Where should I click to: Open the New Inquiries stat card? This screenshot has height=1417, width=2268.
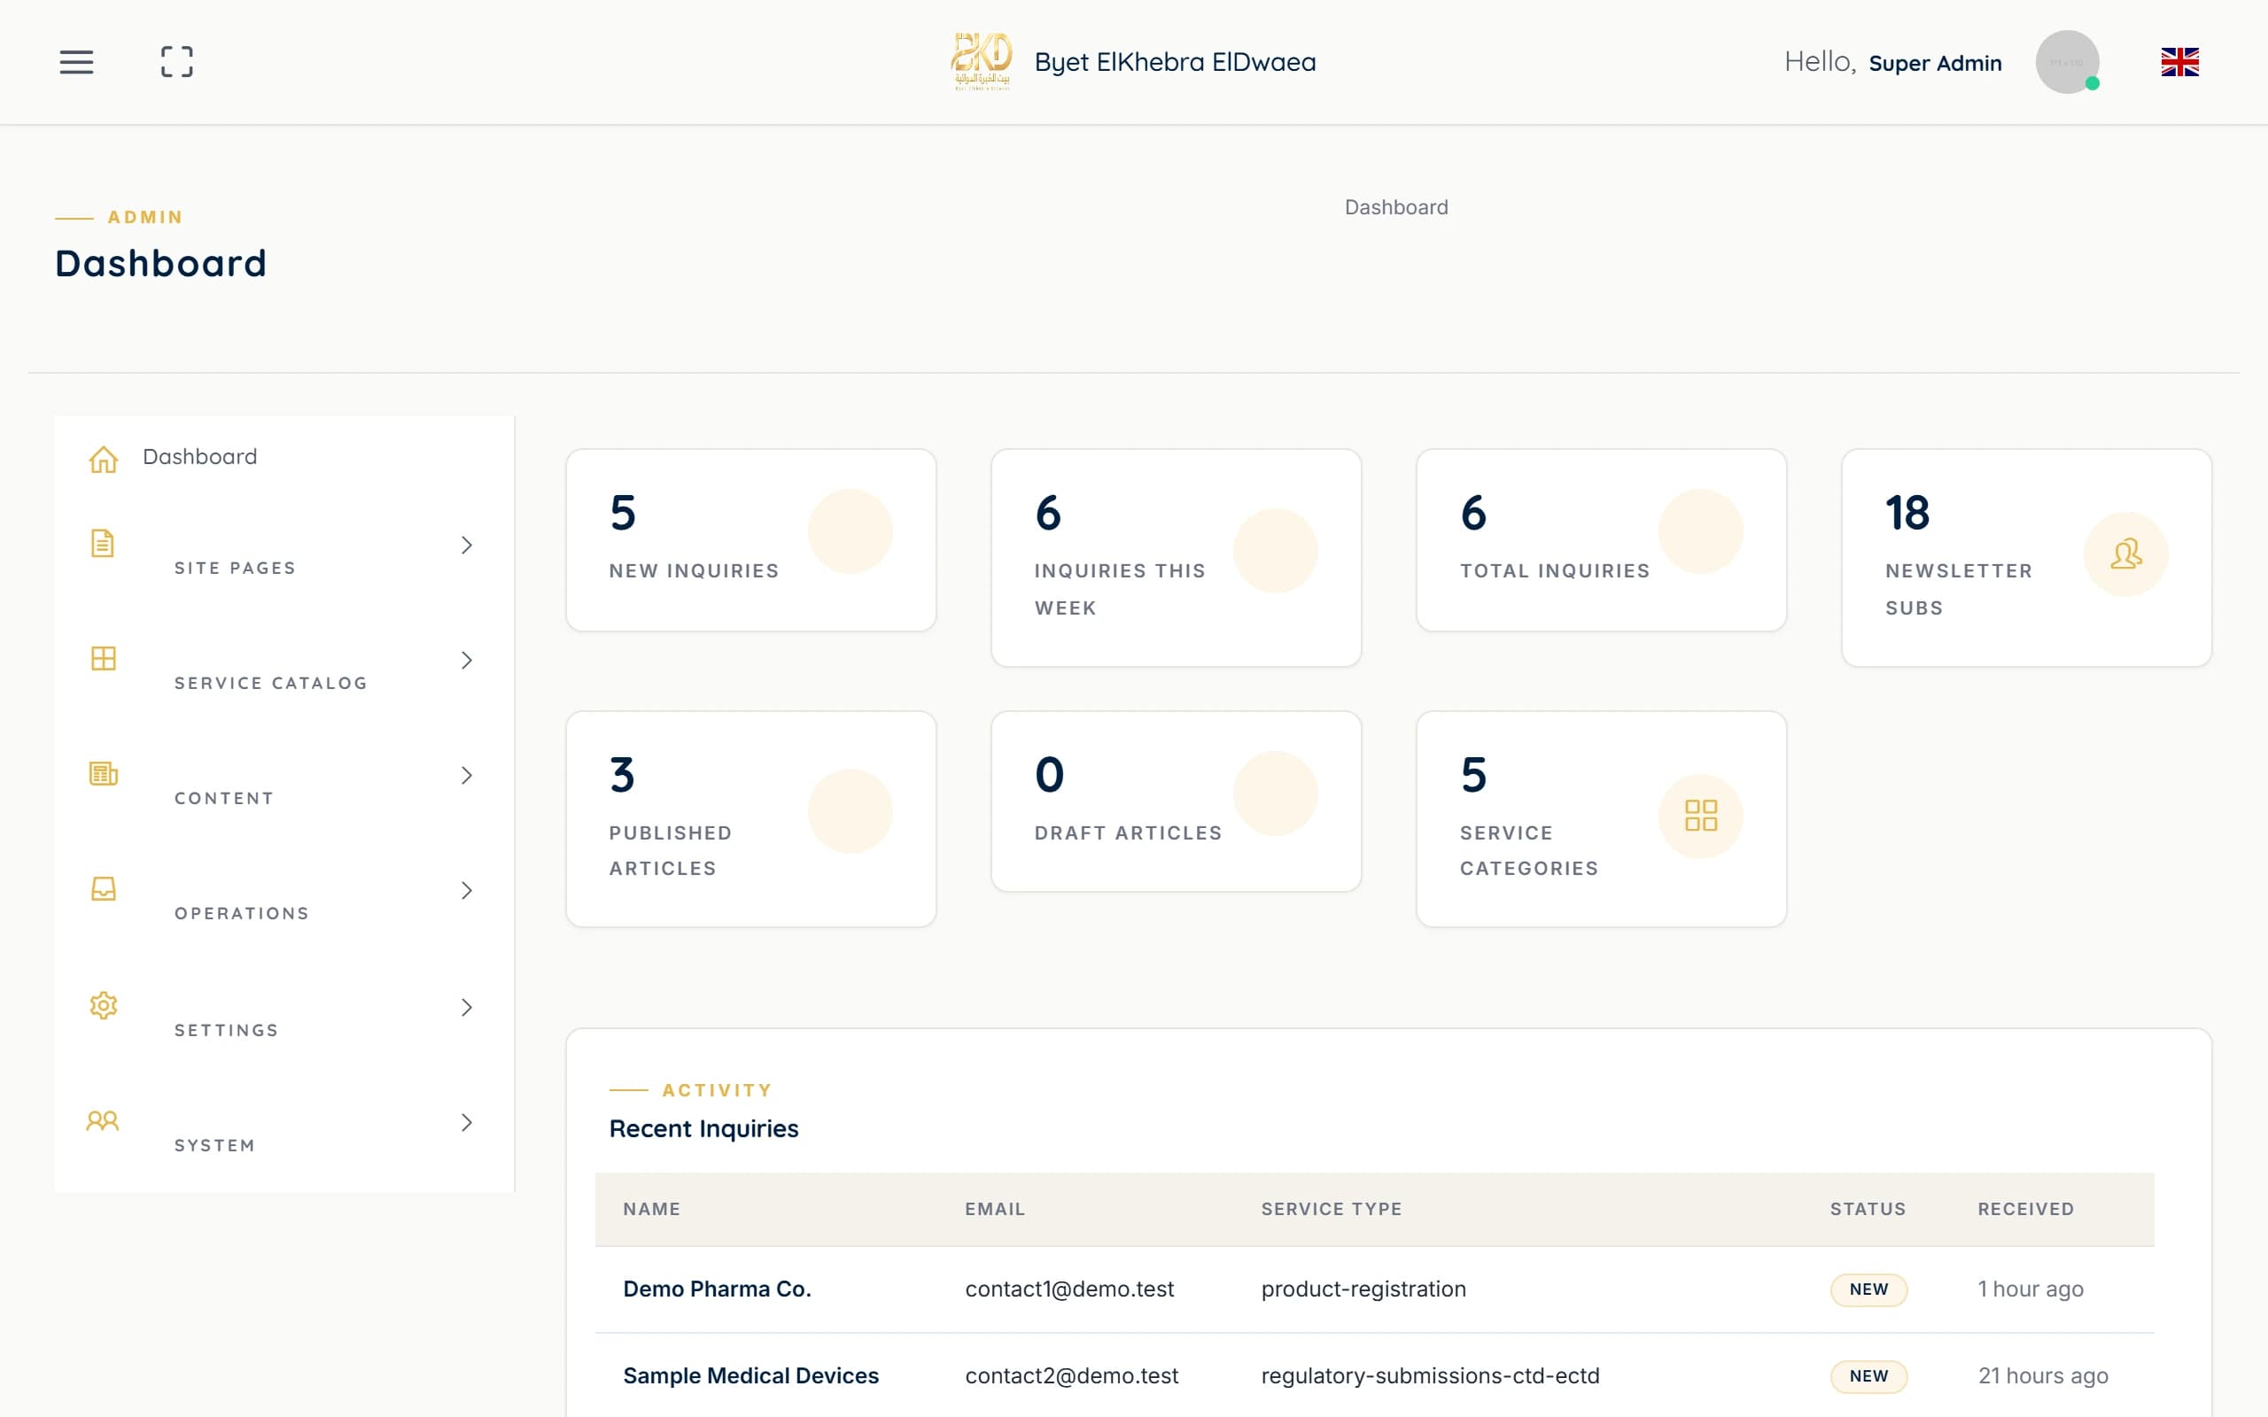[x=750, y=541]
